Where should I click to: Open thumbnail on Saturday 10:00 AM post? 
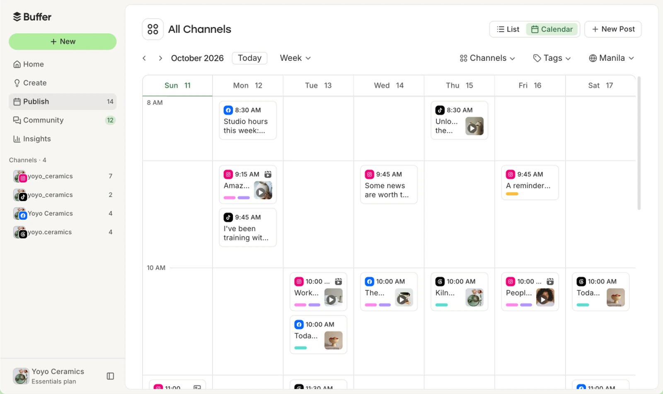pyautogui.click(x=616, y=297)
